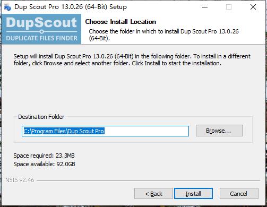Click the Choose Install Location heading
Viewport: 267px width, 207px height.
[x=120, y=22]
